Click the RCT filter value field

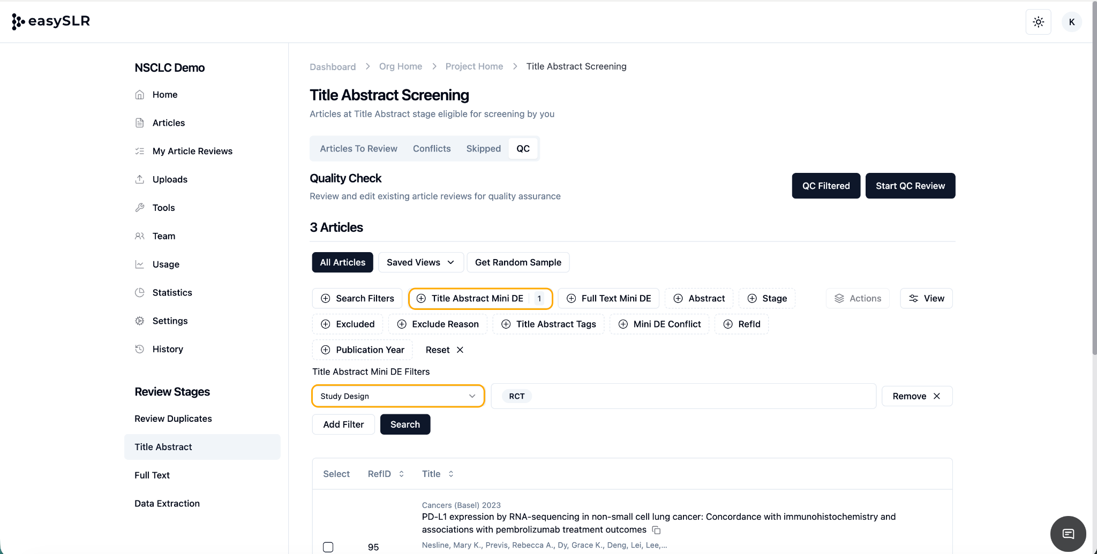click(683, 396)
